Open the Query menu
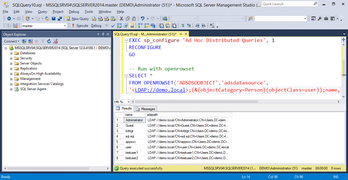The width and height of the screenshot is (348, 180). [x=43, y=12]
